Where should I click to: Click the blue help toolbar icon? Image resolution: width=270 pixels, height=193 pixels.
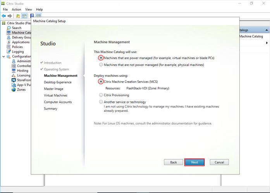(x=32, y=15)
